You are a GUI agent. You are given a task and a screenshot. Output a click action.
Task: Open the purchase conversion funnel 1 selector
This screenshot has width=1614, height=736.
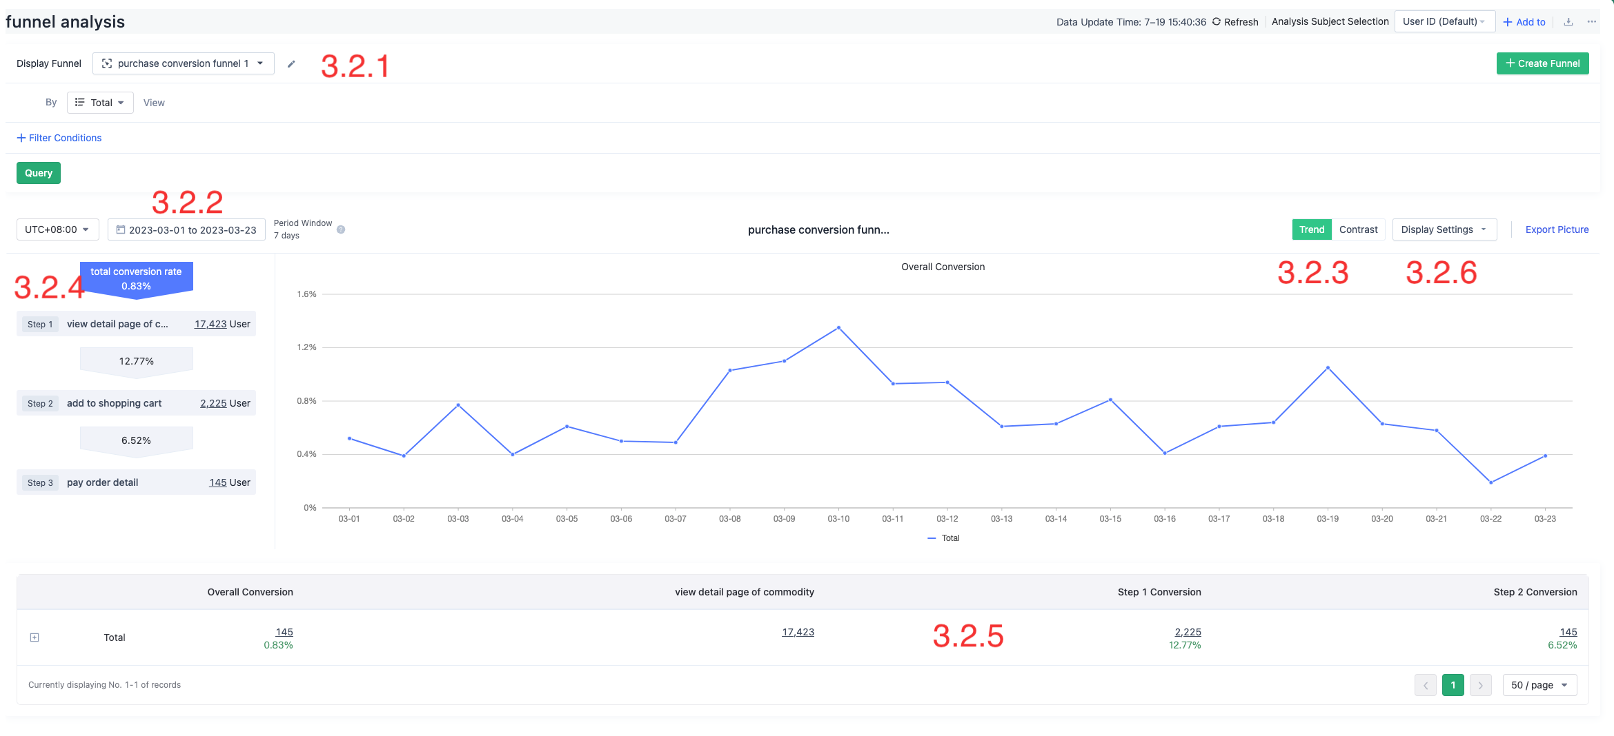coord(183,63)
